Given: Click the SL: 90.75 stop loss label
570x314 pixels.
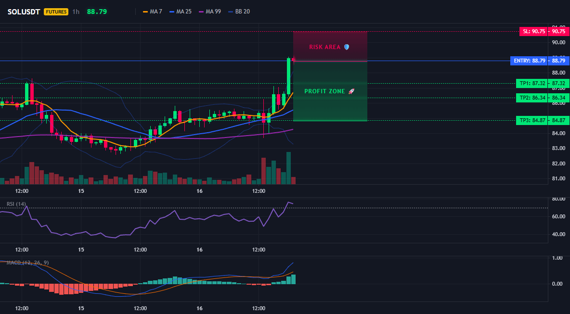Looking at the screenshot, I should pyautogui.click(x=533, y=32).
